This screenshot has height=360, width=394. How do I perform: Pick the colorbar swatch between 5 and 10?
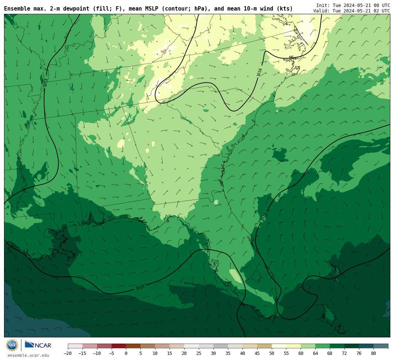148,346
